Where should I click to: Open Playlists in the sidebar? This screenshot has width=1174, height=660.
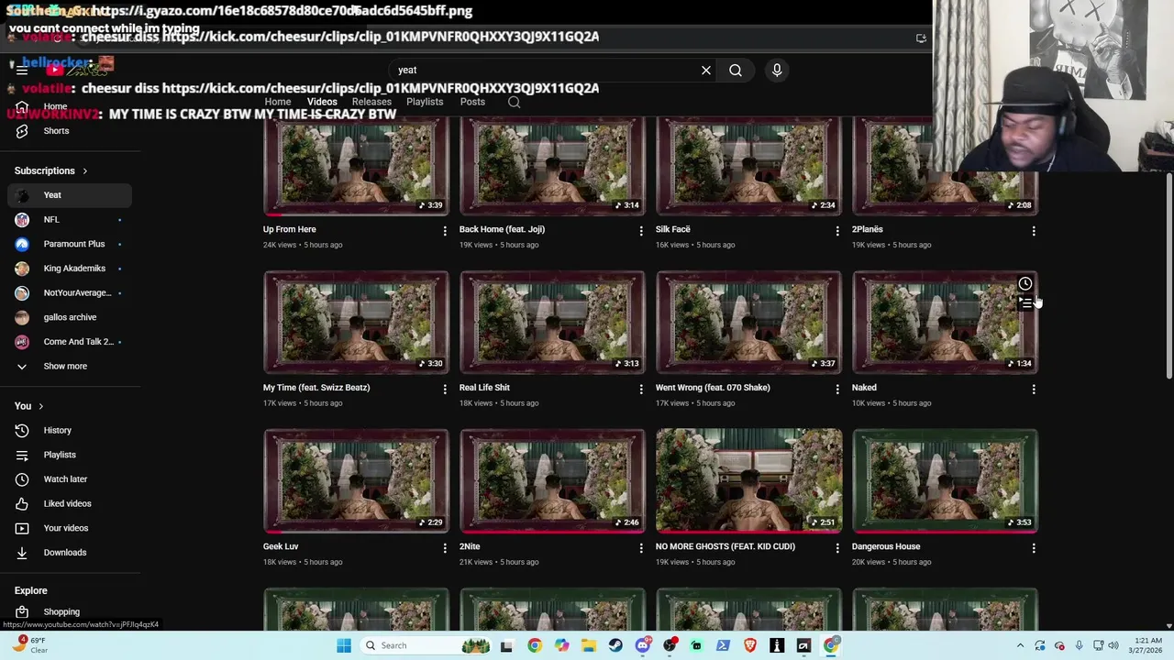point(70,455)
